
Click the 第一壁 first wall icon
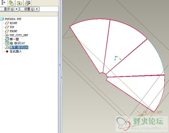point(7,39)
